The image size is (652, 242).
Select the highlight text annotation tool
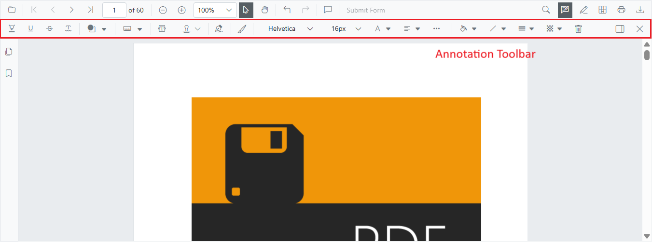pyautogui.click(x=12, y=29)
